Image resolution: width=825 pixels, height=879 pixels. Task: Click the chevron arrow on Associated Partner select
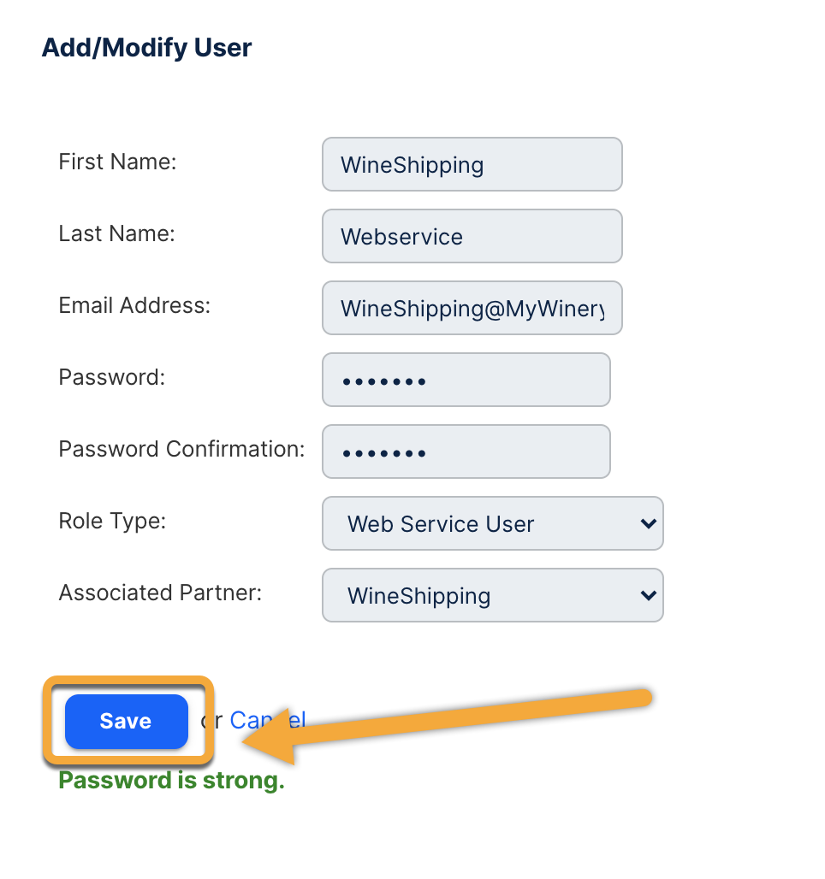click(x=648, y=595)
